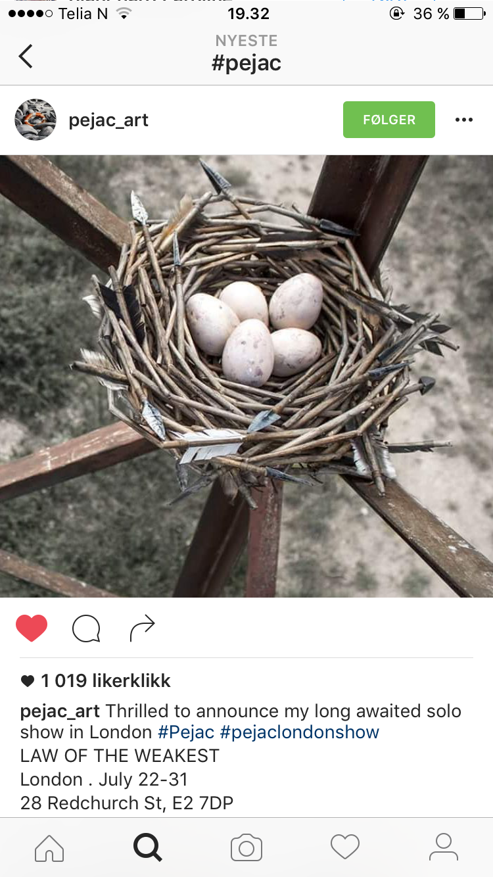Open pejac_art profile picture avatar

[x=35, y=120]
